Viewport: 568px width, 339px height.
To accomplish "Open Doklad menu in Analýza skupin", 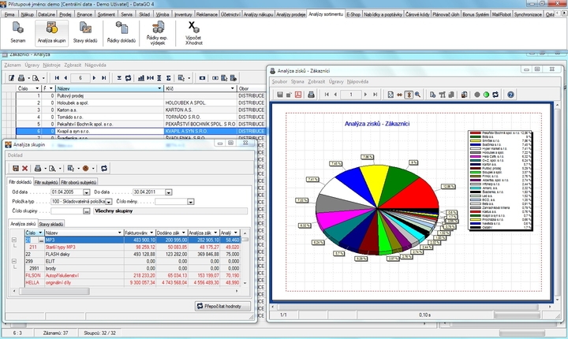I will (x=15, y=155).
